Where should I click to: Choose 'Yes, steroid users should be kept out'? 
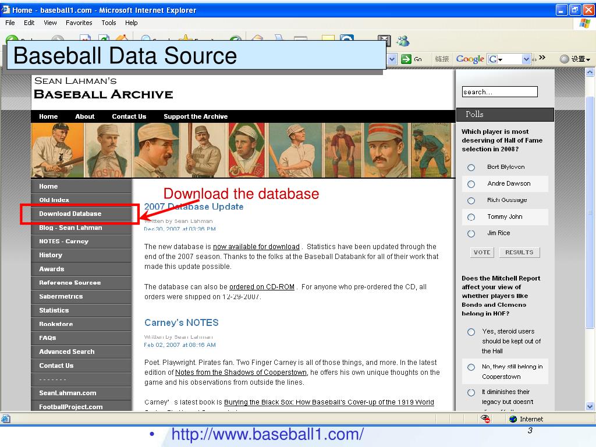click(x=471, y=332)
